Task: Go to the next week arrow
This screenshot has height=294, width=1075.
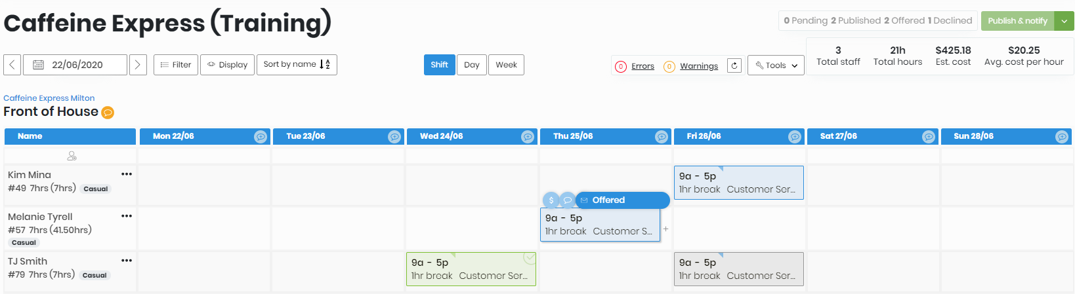Action: tap(137, 65)
